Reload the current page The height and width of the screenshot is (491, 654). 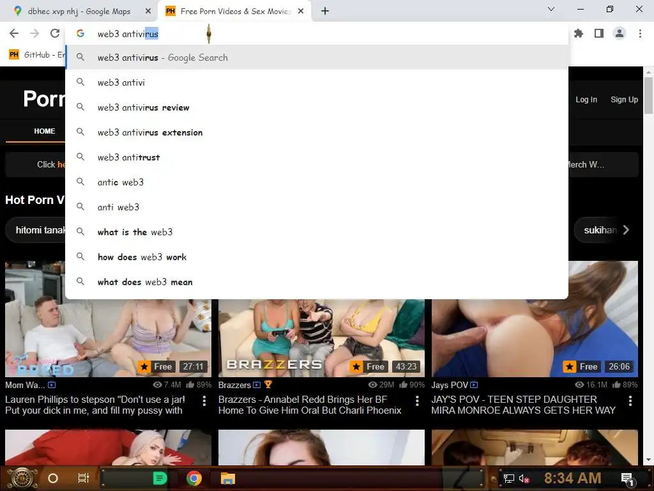pos(55,33)
